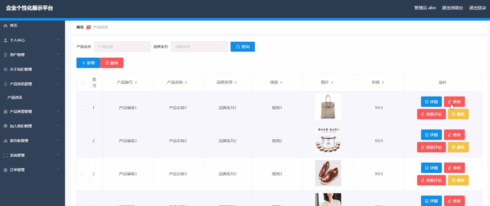Click the fullscreen icon beside 系统管理
Viewport: 490px width, 206px height.
[6, 155]
